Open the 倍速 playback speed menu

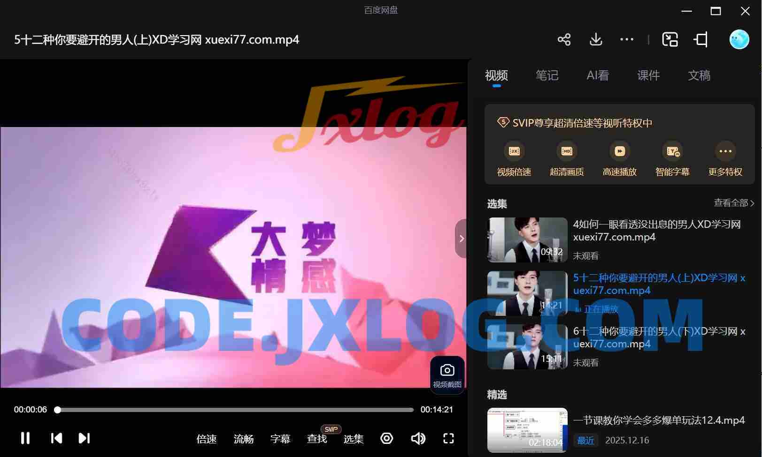[207, 439]
